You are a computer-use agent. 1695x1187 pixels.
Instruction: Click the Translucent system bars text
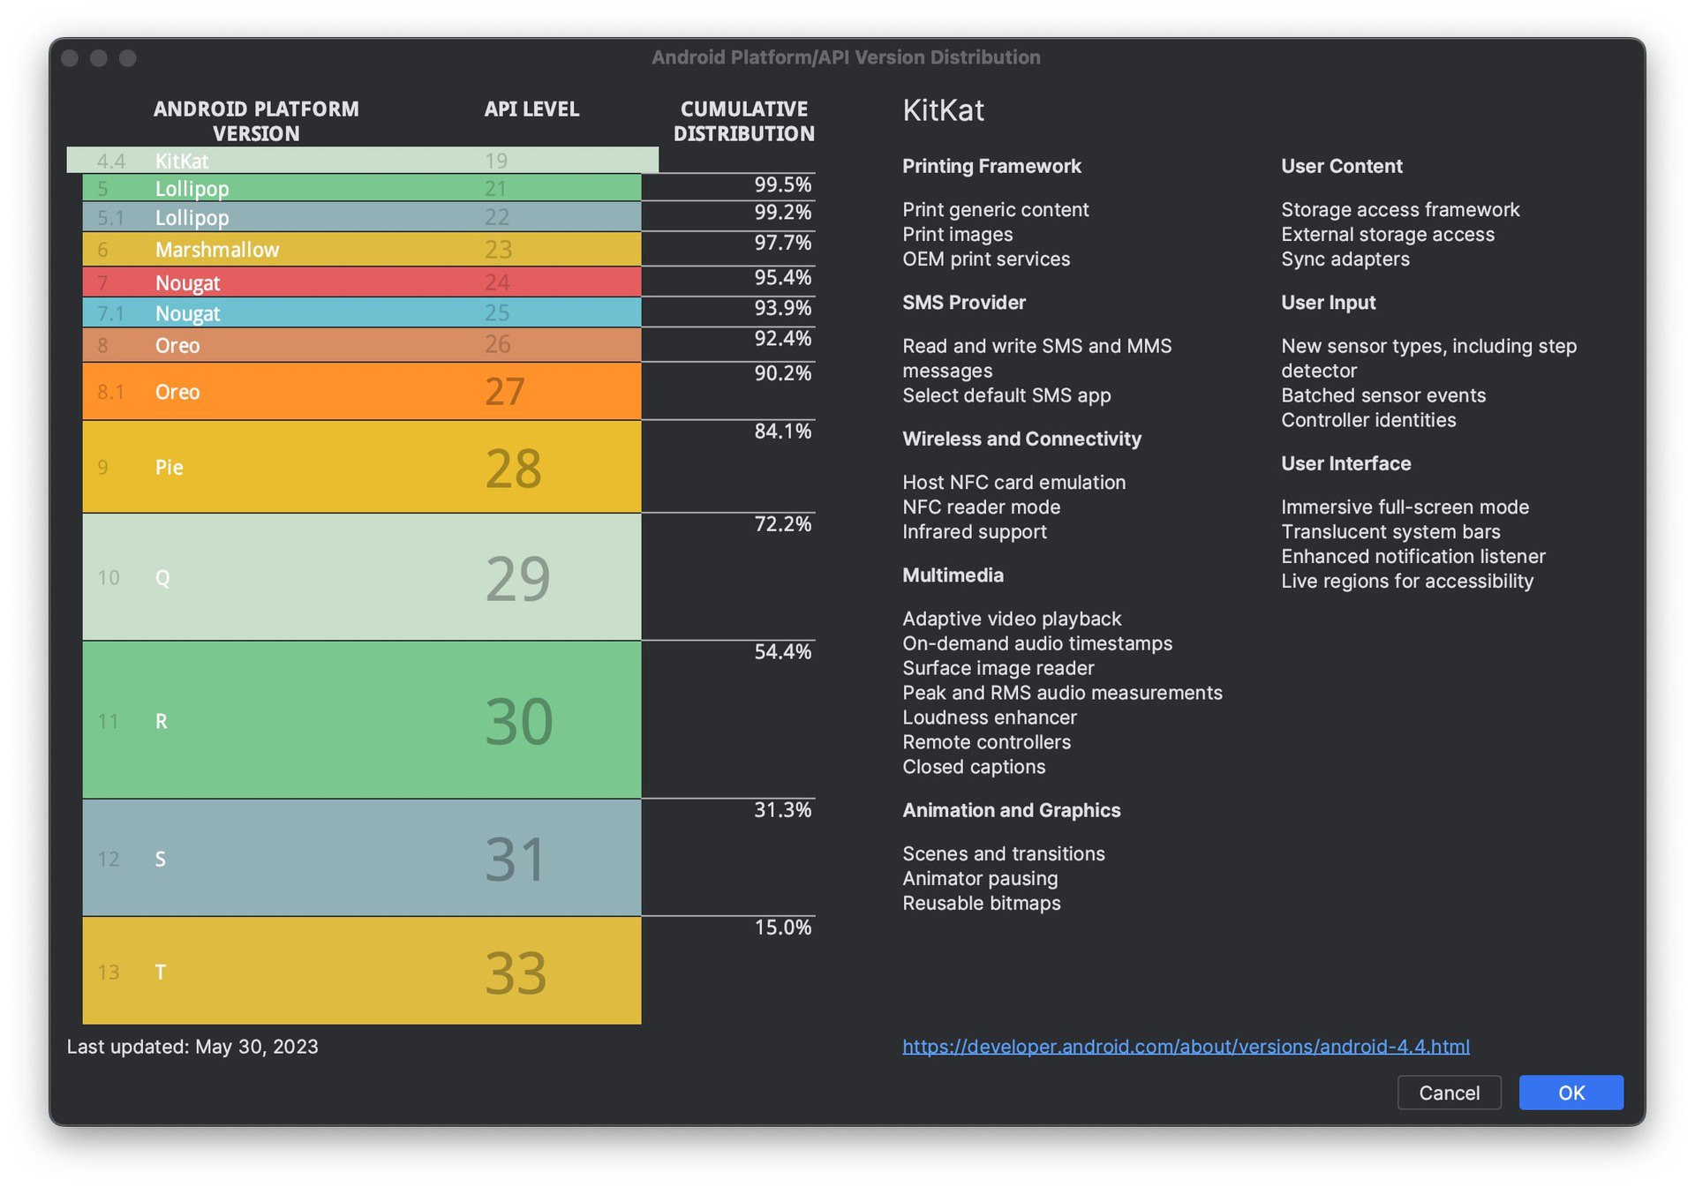(x=1390, y=532)
